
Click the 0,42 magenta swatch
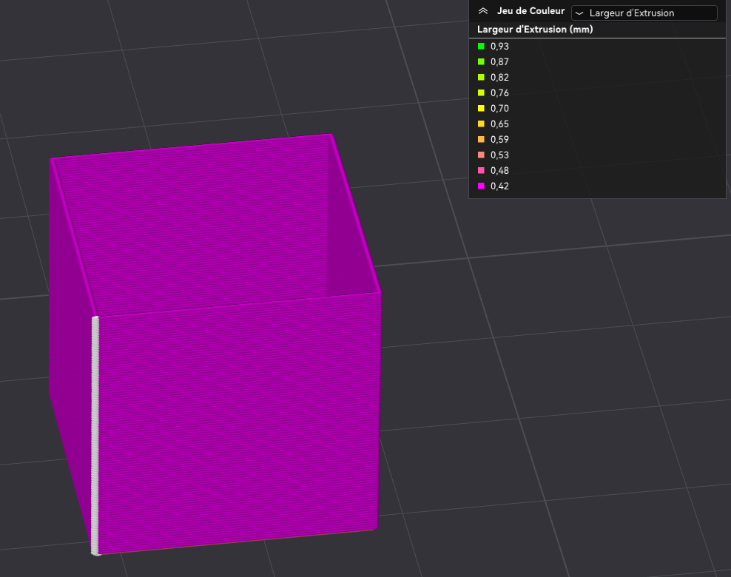tap(481, 186)
